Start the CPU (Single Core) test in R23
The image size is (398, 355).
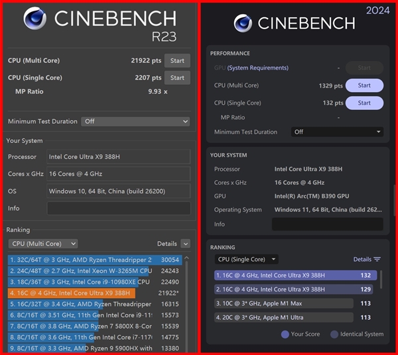177,77
